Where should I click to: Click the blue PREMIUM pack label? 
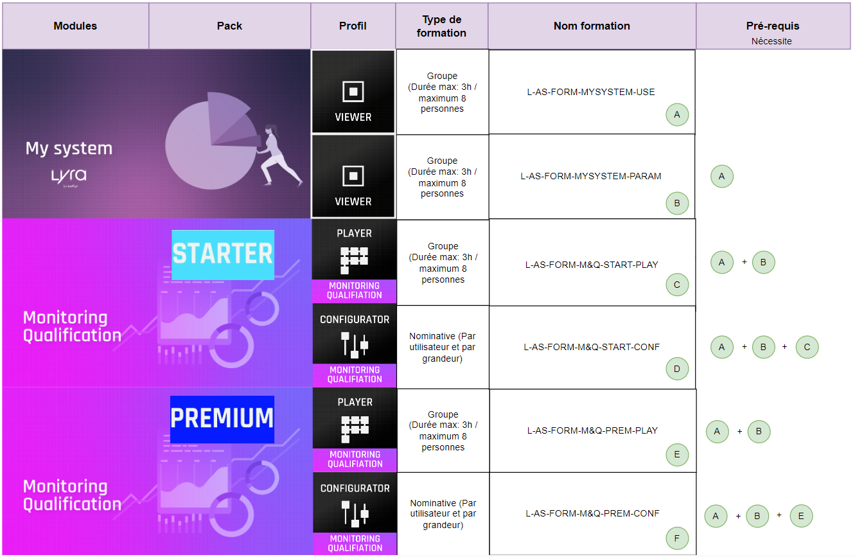click(222, 419)
